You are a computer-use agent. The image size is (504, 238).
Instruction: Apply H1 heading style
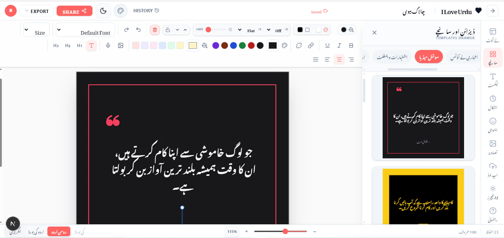80,46
